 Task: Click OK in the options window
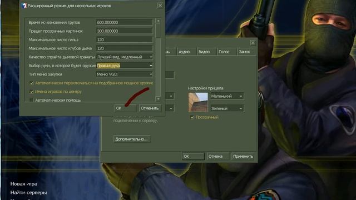[193, 156]
